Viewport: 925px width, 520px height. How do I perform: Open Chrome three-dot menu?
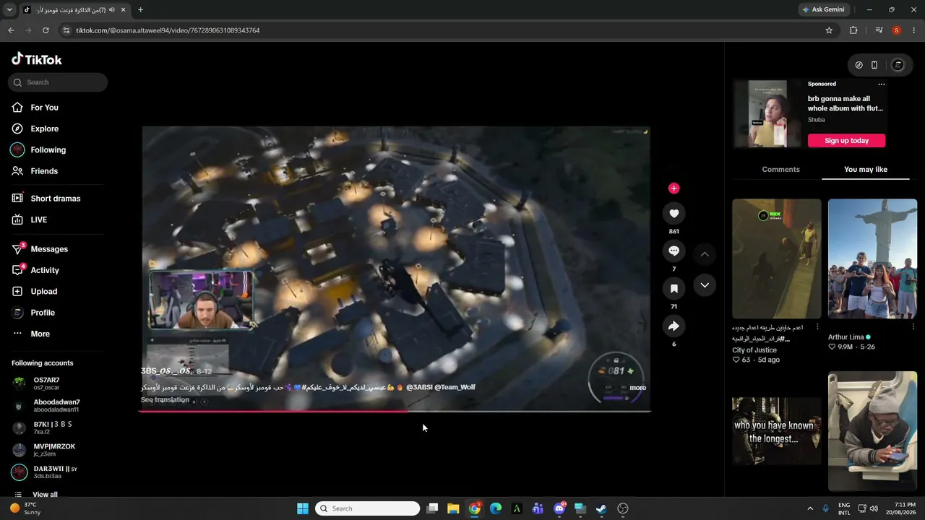pyautogui.click(x=913, y=30)
